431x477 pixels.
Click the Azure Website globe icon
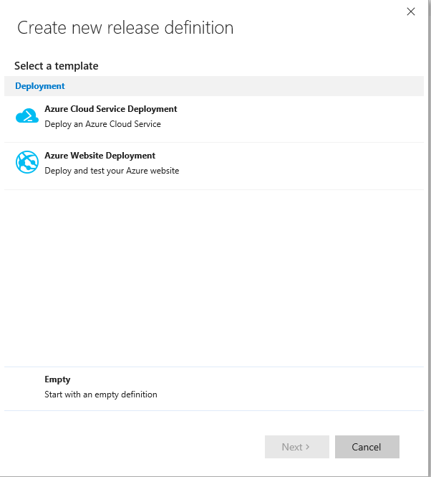click(x=27, y=163)
